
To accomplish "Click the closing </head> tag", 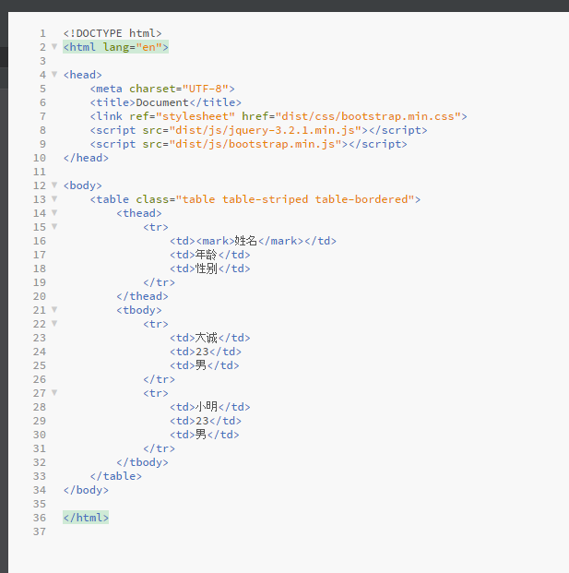I will click(x=86, y=158).
